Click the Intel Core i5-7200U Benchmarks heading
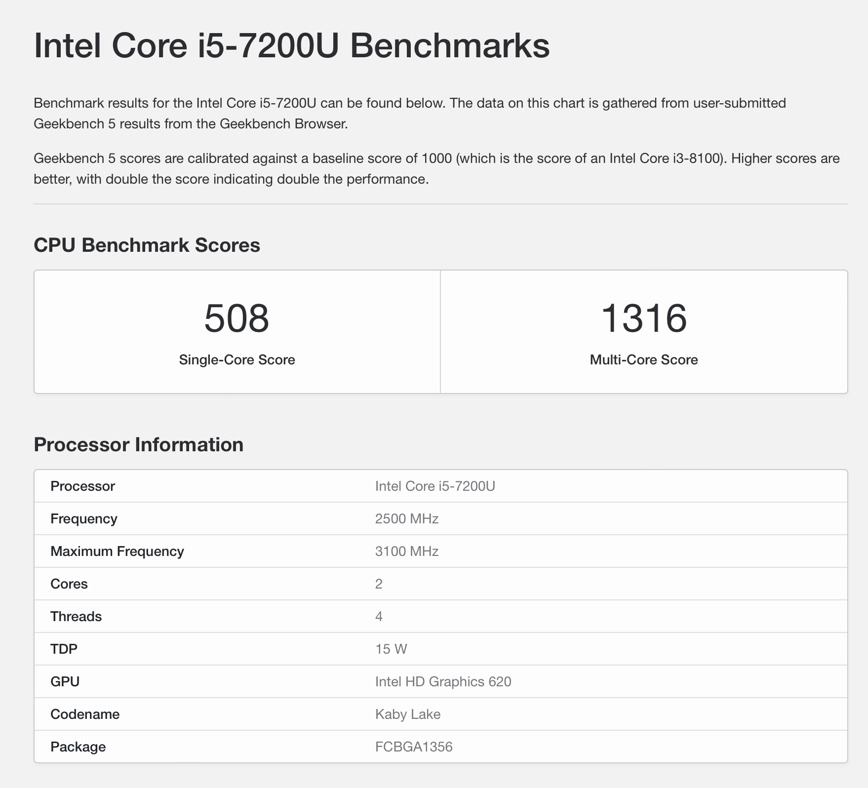This screenshot has width=868, height=788. click(x=291, y=45)
